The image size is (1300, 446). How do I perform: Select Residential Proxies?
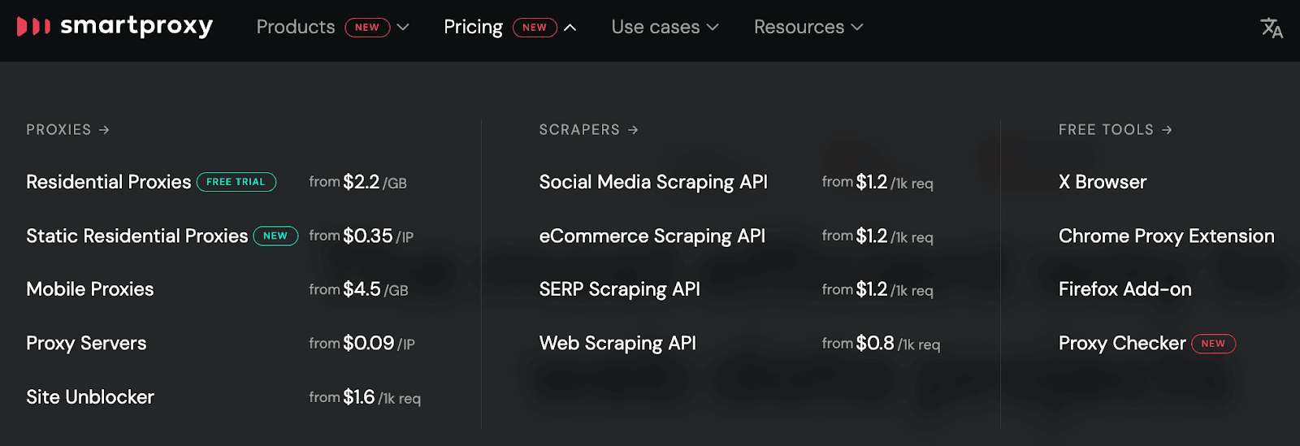[109, 182]
